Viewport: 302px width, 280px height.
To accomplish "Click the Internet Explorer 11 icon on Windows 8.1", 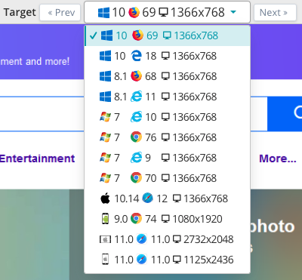I will click(136, 97).
